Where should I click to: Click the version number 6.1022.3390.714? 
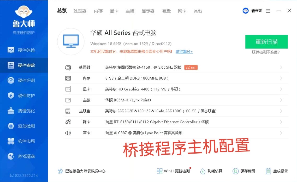tap(24, 175)
